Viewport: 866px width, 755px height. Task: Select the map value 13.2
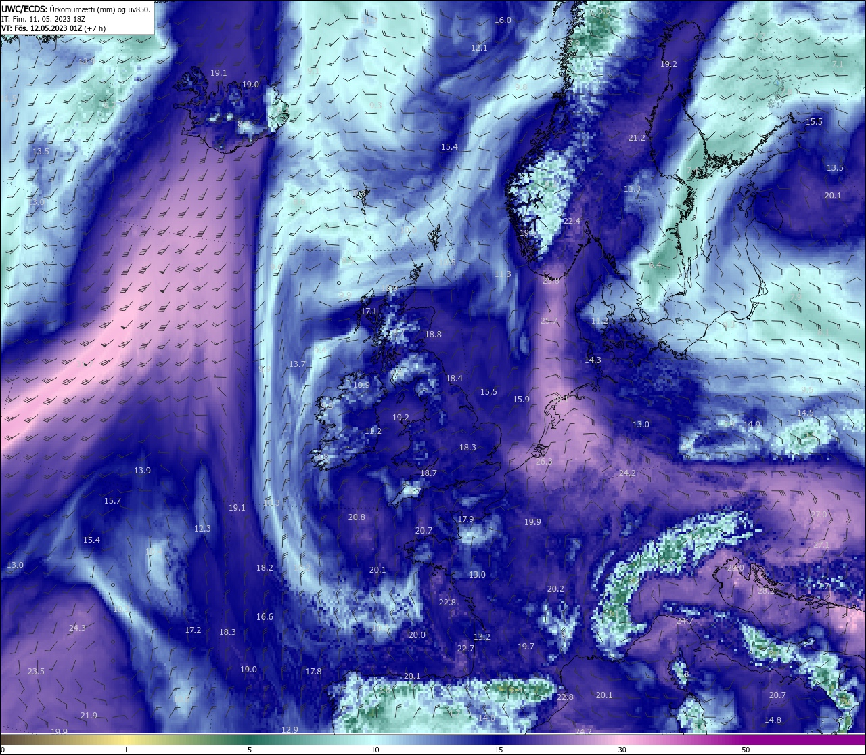482,637
